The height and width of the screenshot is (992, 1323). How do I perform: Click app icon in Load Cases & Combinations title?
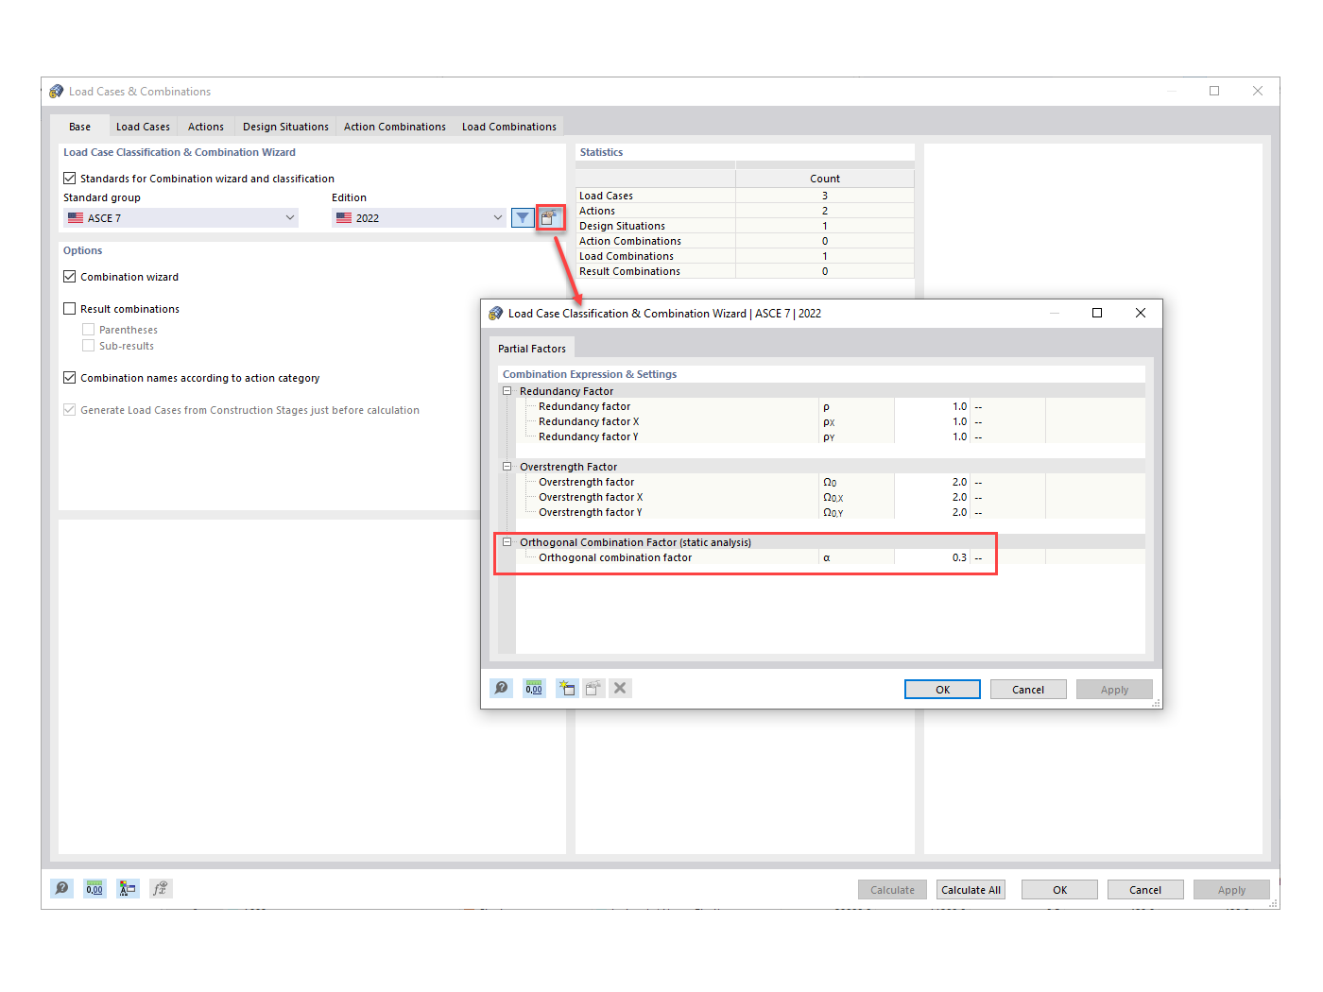57,92
